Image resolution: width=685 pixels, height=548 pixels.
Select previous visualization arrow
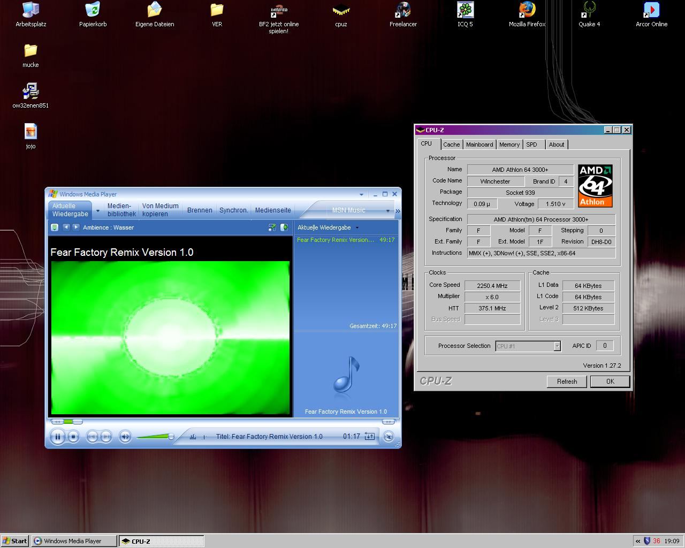66,227
